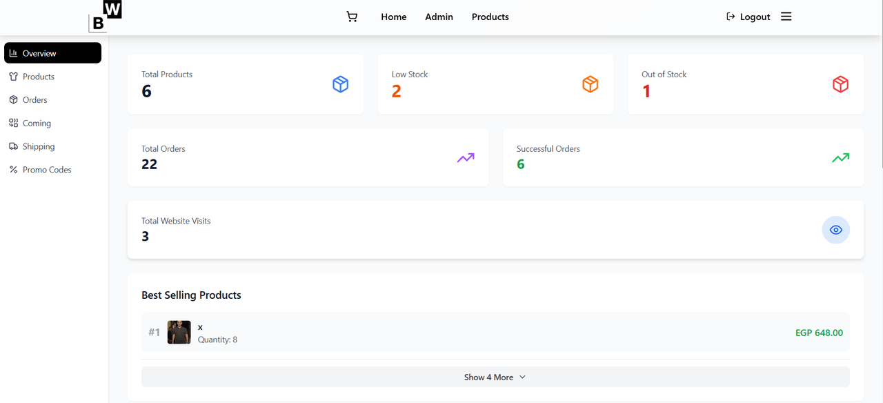Click the chevron beside Show 4 More
The height and width of the screenshot is (403, 883).
[x=522, y=377]
